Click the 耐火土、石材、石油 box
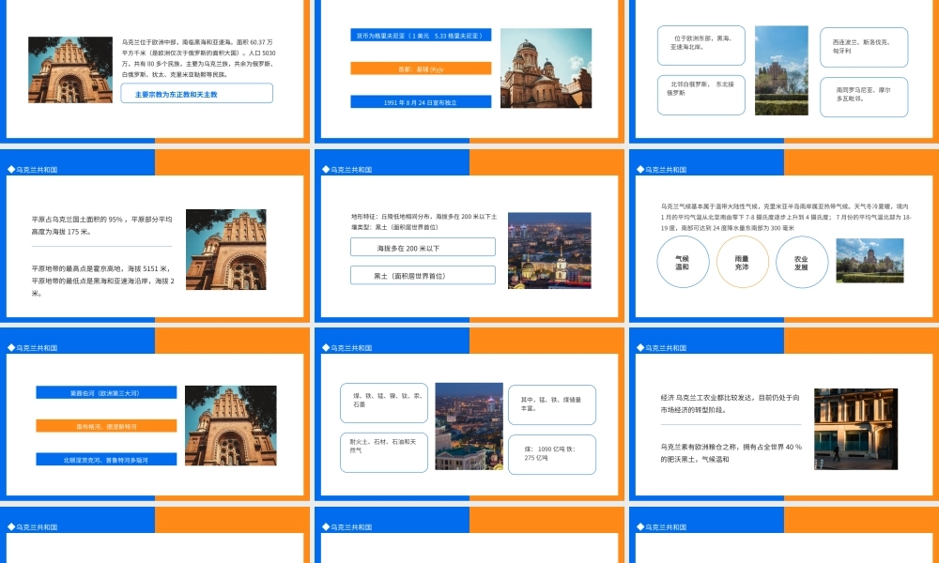This screenshot has width=939, height=563. 384,452
